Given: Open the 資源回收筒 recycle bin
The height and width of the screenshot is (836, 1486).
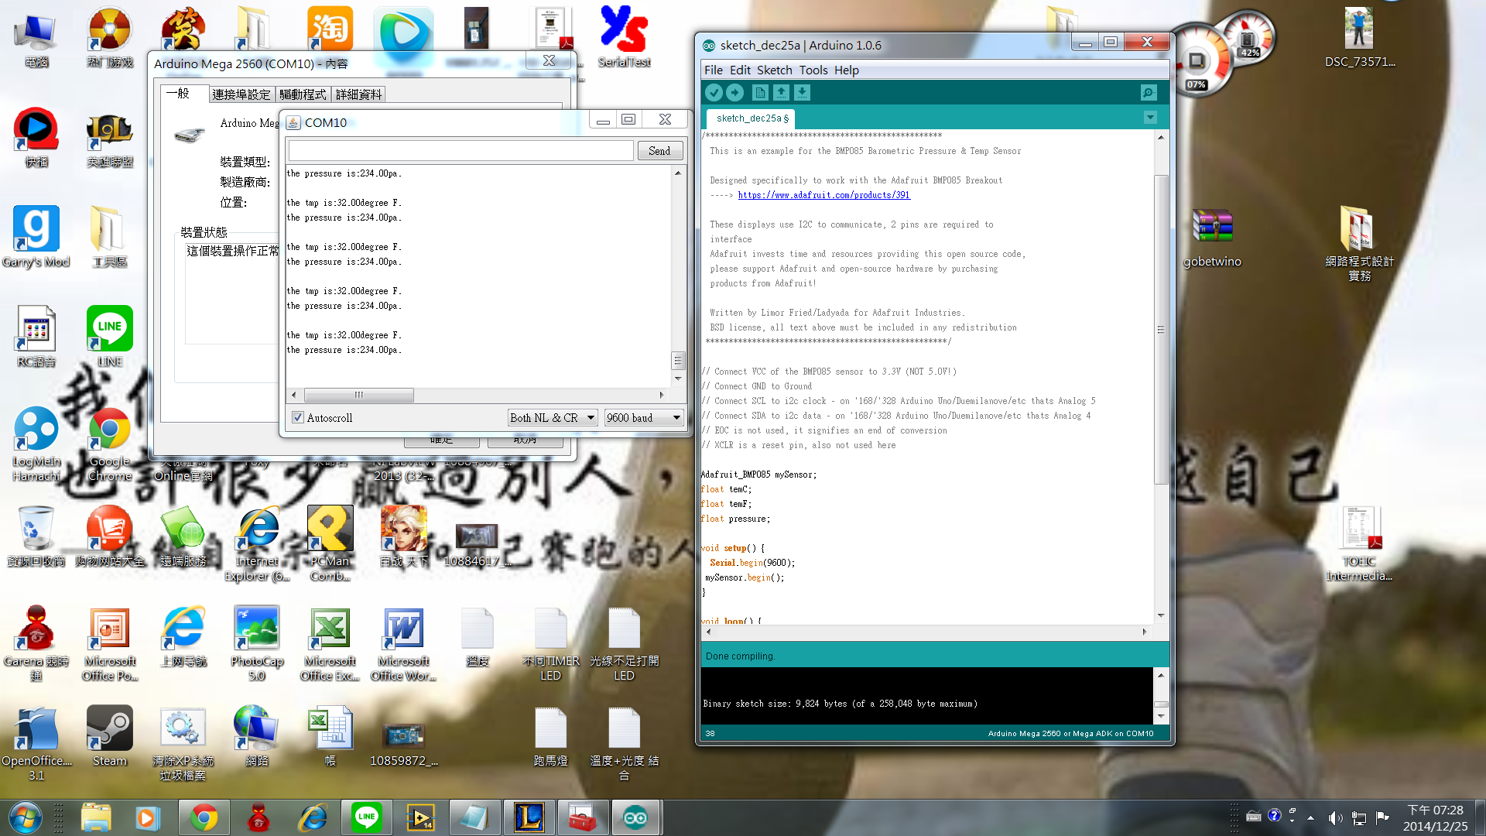Looking at the screenshot, I should [36, 536].
